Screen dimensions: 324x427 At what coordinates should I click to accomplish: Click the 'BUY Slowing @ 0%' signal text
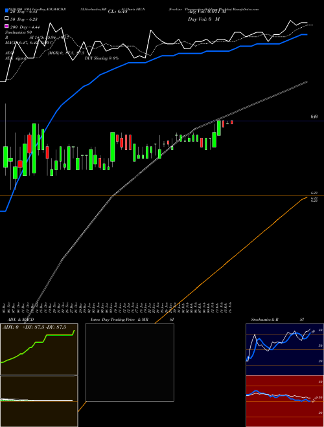tap(102, 58)
